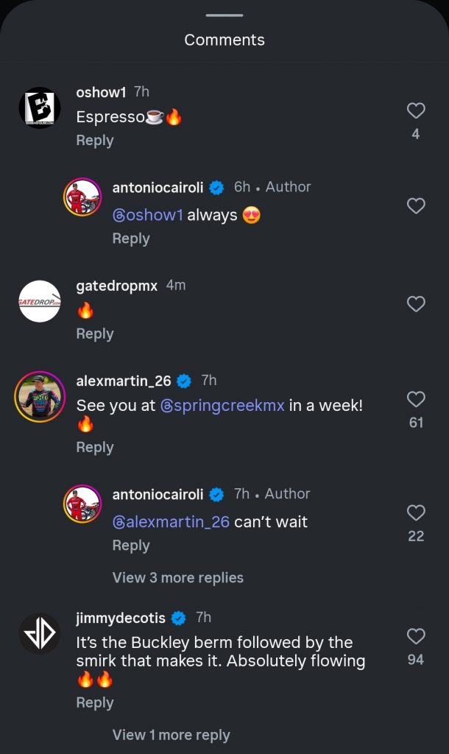
Task: Open the @oshow1 mention link
Action: click(147, 215)
